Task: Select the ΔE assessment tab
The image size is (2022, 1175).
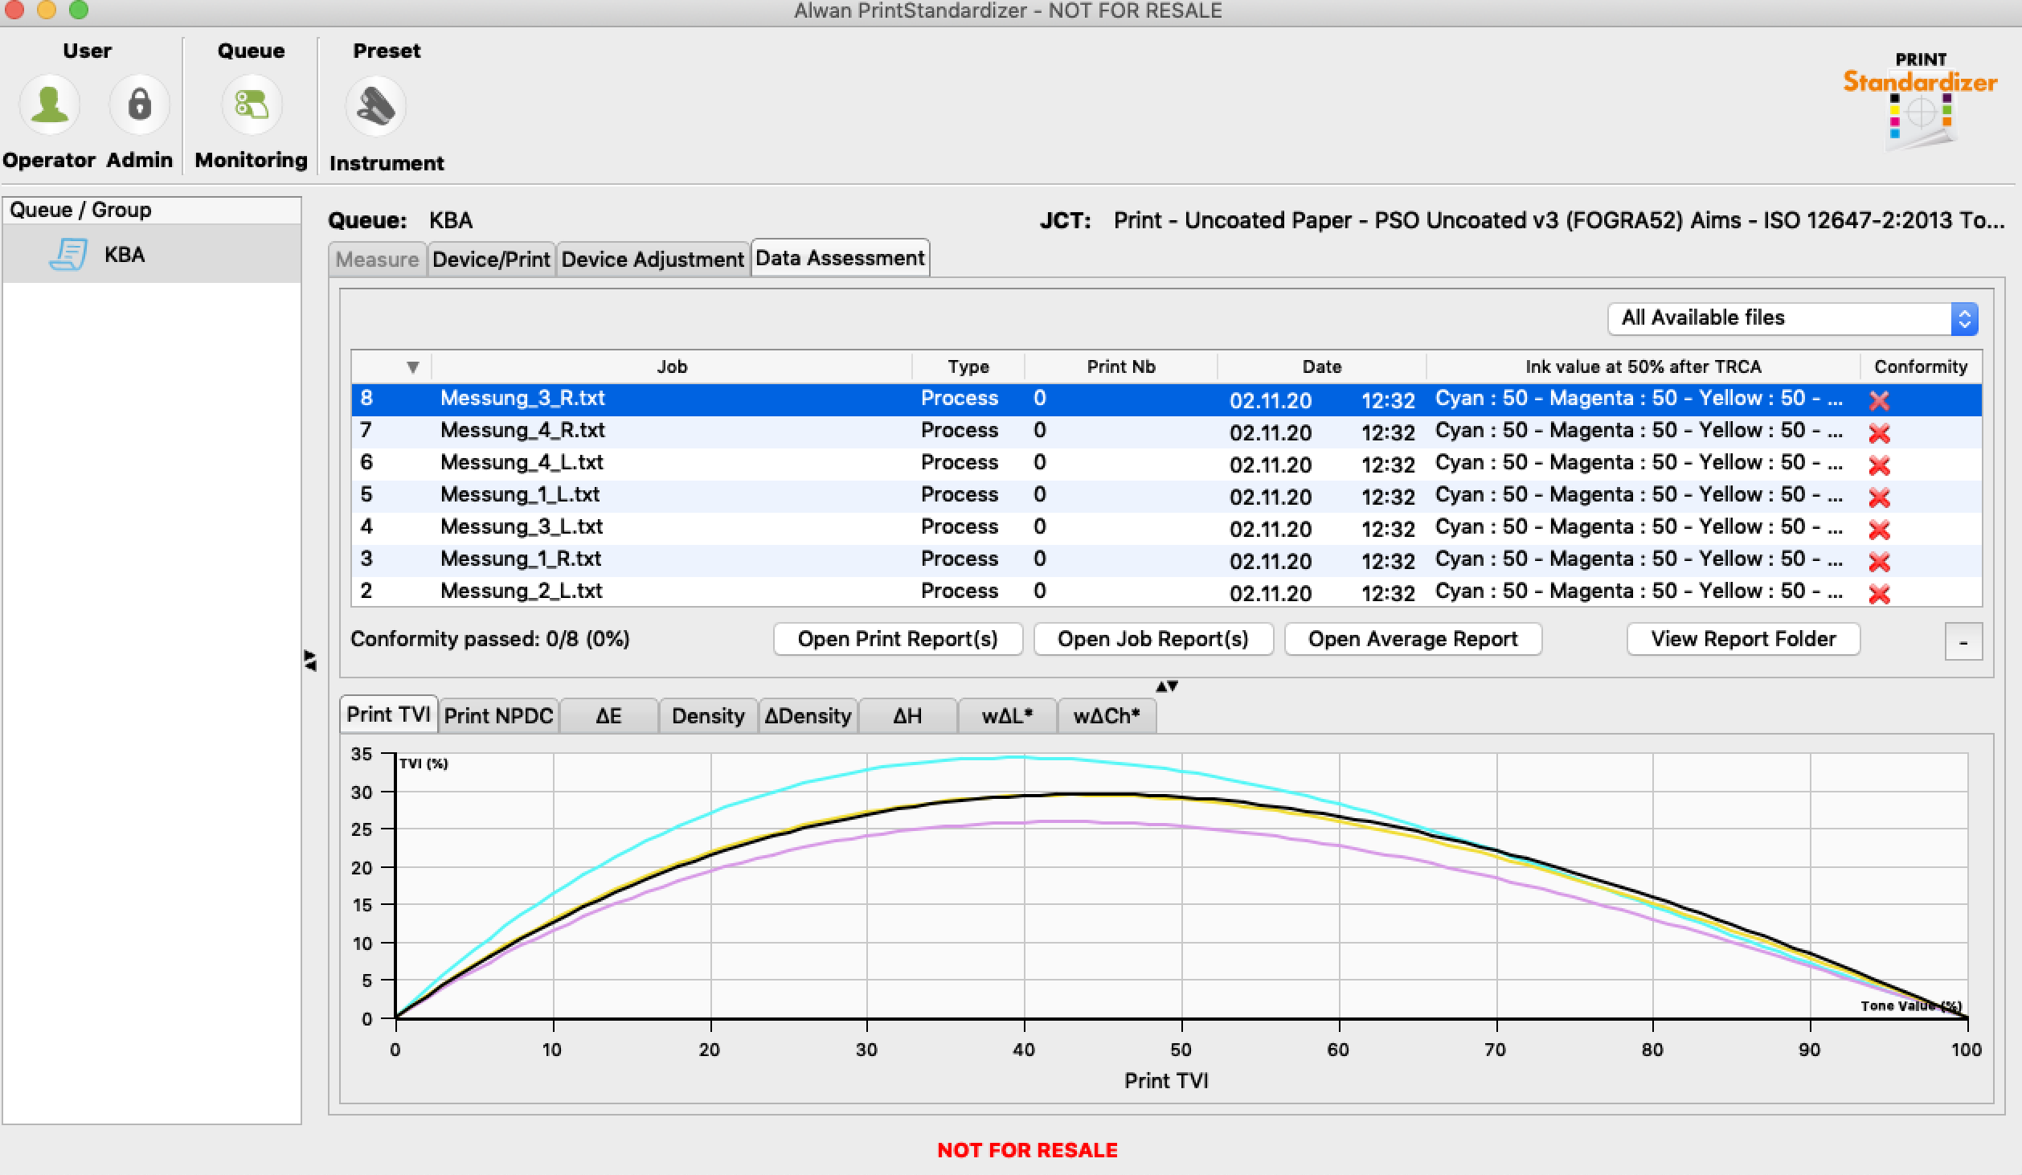Action: (x=608, y=714)
